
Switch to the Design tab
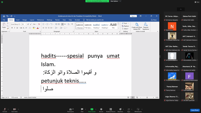coord(24,20)
